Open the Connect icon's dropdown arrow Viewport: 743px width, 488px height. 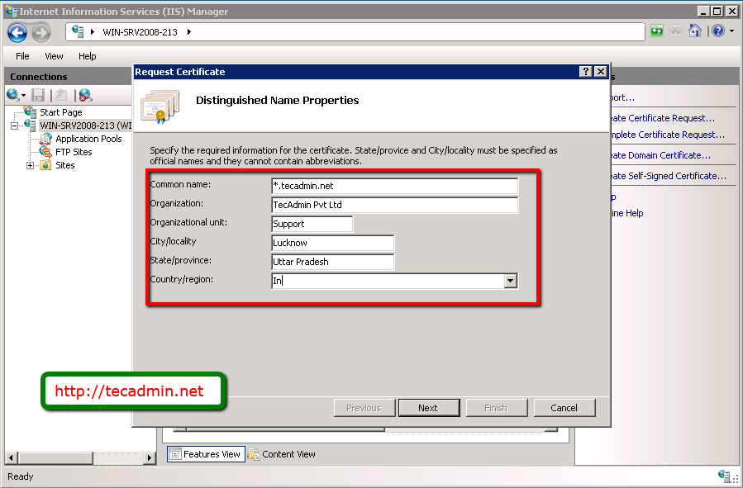point(23,96)
